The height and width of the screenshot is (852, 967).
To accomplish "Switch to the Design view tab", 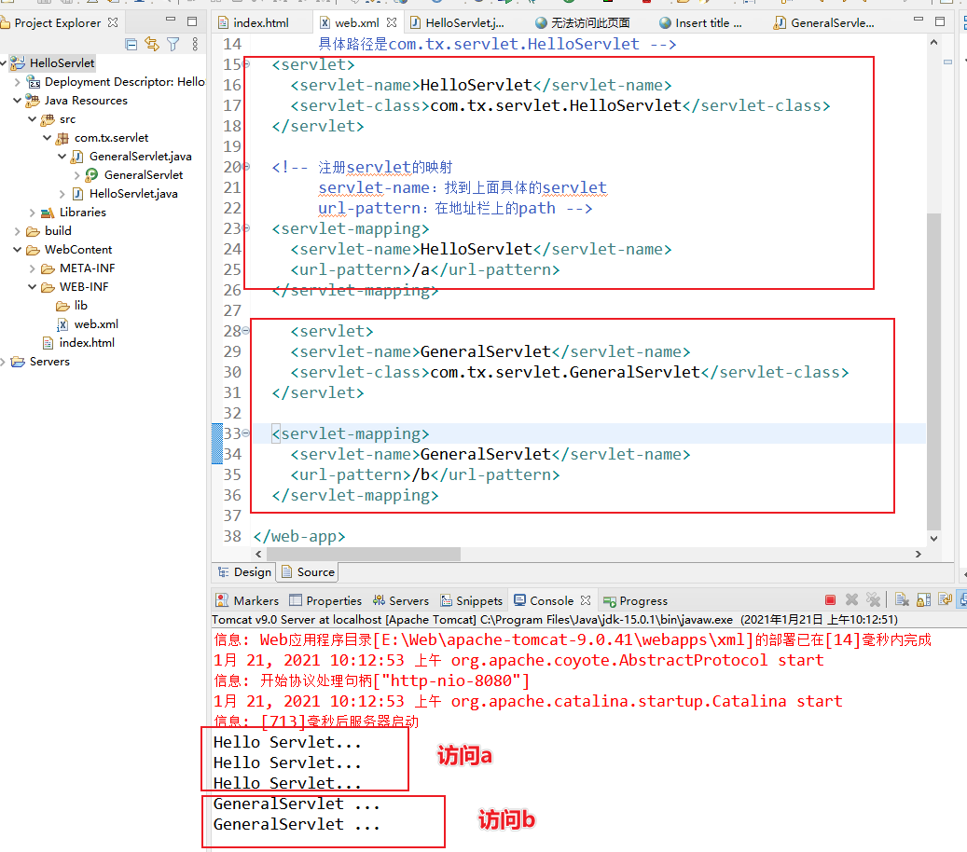I will 245,572.
